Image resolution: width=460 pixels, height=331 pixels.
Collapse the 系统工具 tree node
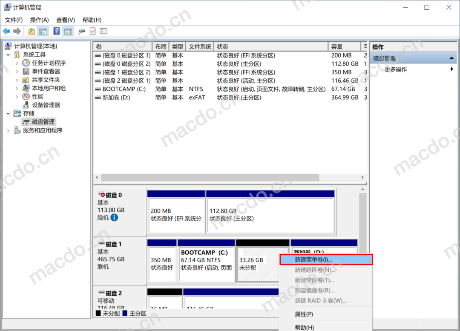pos(8,55)
